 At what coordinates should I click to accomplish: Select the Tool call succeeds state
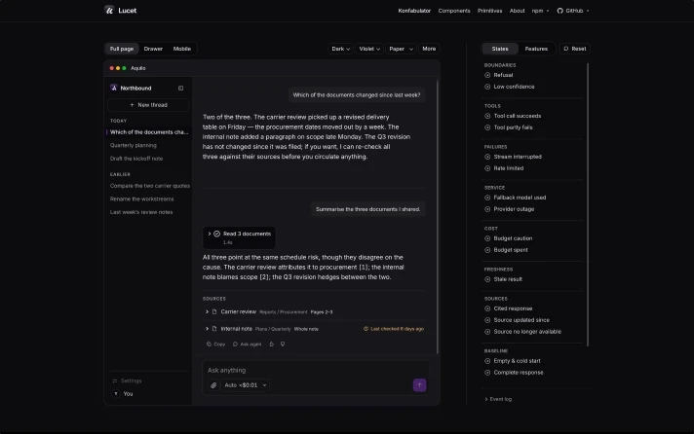point(513,116)
